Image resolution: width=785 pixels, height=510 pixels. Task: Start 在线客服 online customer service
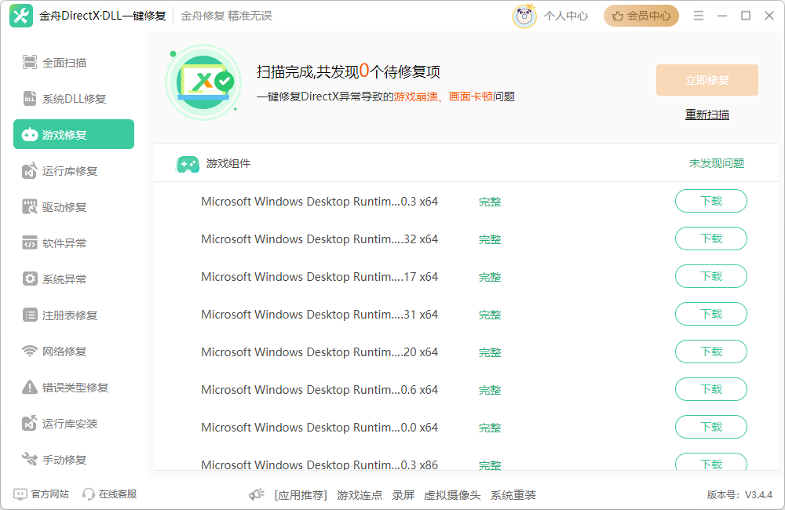[110, 494]
